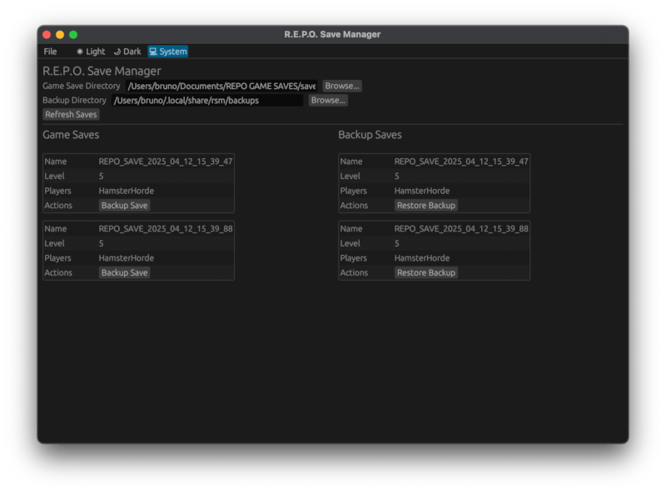Restore Backup for backup ending in 47

click(425, 205)
